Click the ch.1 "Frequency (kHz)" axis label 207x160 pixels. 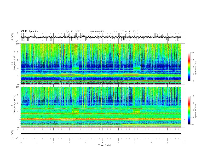15,61
